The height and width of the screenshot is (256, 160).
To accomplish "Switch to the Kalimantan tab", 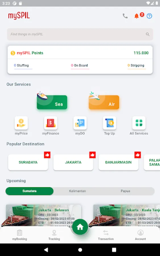I will click(77, 191).
